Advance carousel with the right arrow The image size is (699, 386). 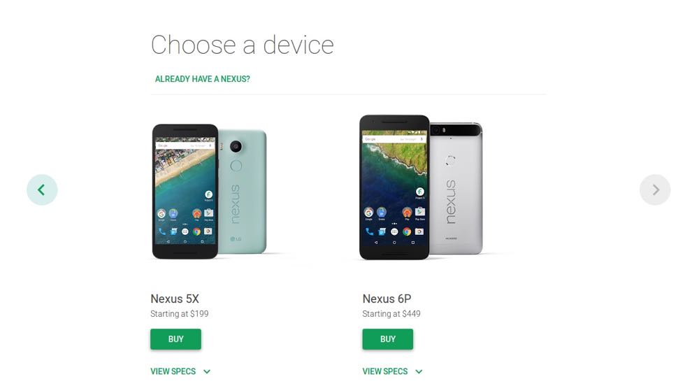tap(655, 190)
